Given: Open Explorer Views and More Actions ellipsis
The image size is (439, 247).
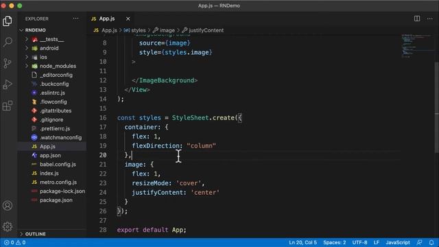Looking at the screenshot, I should [x=75, y=19].
